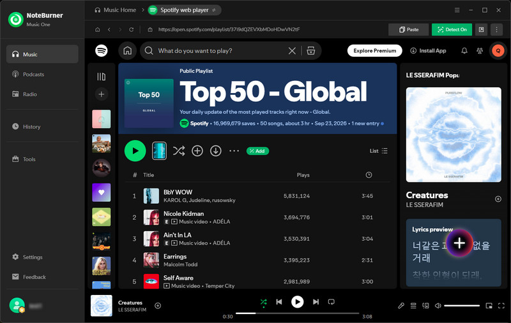511x323 pixels.
Task: Click the Paste button
Action: (409, 29)
